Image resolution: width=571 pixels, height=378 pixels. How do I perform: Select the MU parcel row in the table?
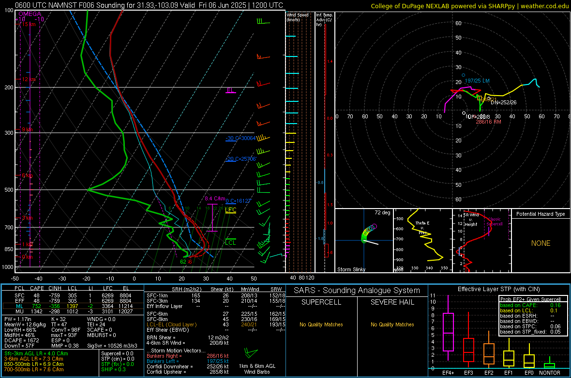(73, 311)
